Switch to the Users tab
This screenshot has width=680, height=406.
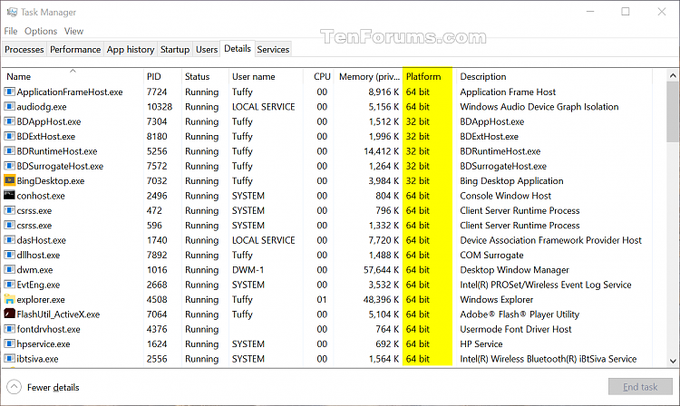(207, 50)
